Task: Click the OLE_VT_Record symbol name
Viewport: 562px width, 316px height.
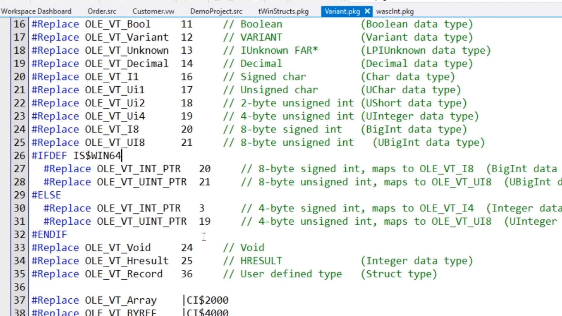Action: pos(124,274)
